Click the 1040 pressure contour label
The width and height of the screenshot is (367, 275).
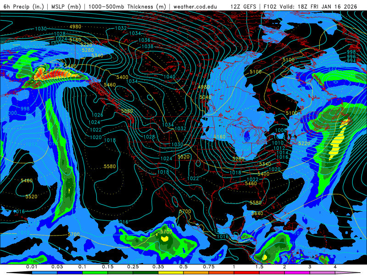(169, 77)
